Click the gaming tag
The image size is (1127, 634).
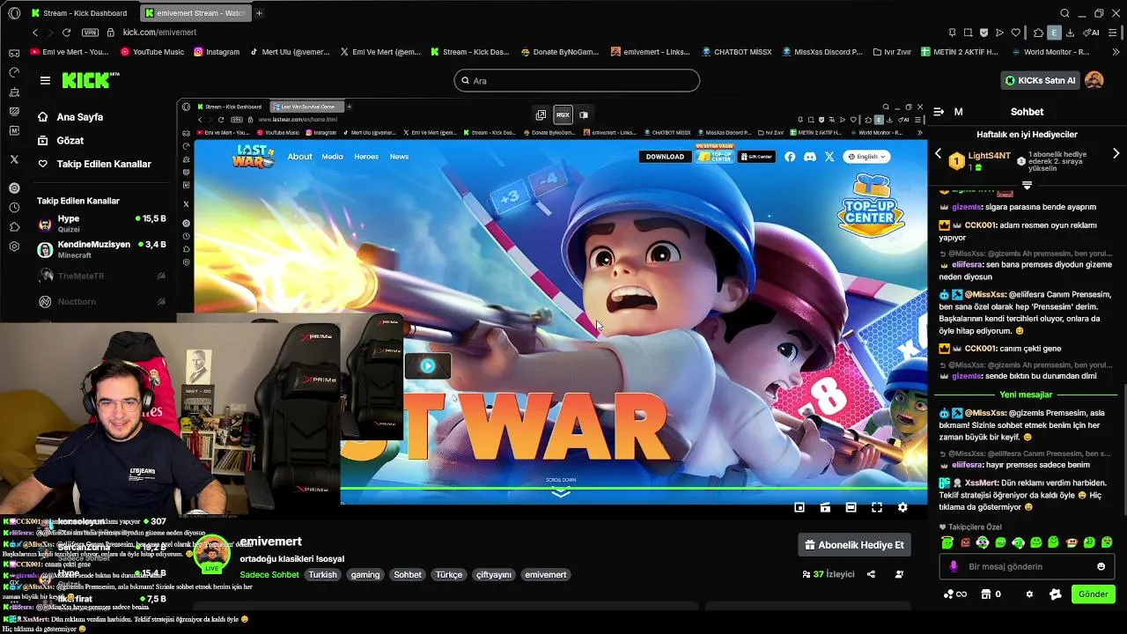365,575
